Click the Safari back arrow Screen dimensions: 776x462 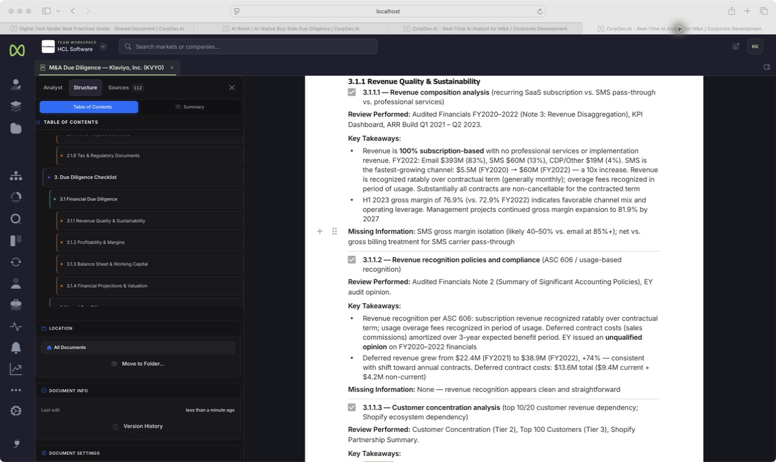click(x=73, y=11)
